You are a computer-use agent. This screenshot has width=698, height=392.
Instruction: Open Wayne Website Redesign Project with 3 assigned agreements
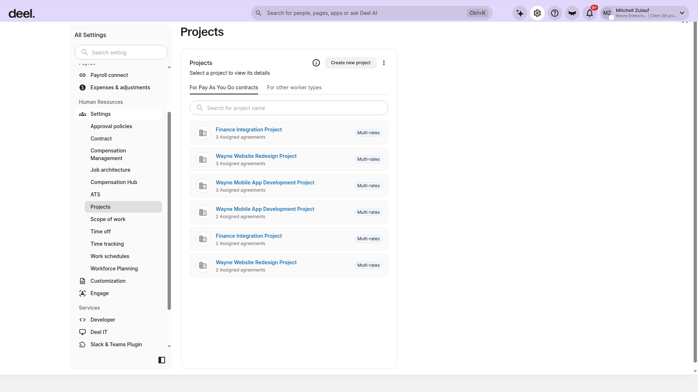click(x=256, y=156)
